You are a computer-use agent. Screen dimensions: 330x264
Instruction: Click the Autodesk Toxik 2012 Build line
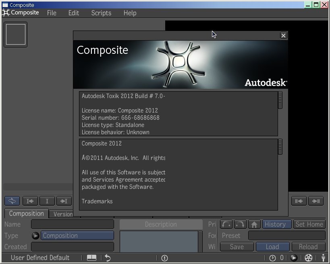pos(123,96)
